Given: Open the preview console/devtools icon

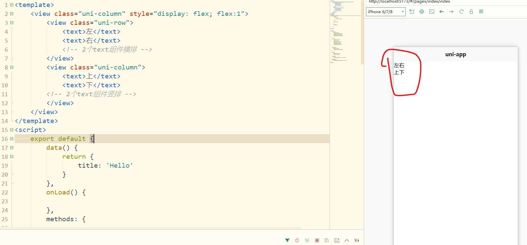Looking at the screenshot, I should pos(431,12).
